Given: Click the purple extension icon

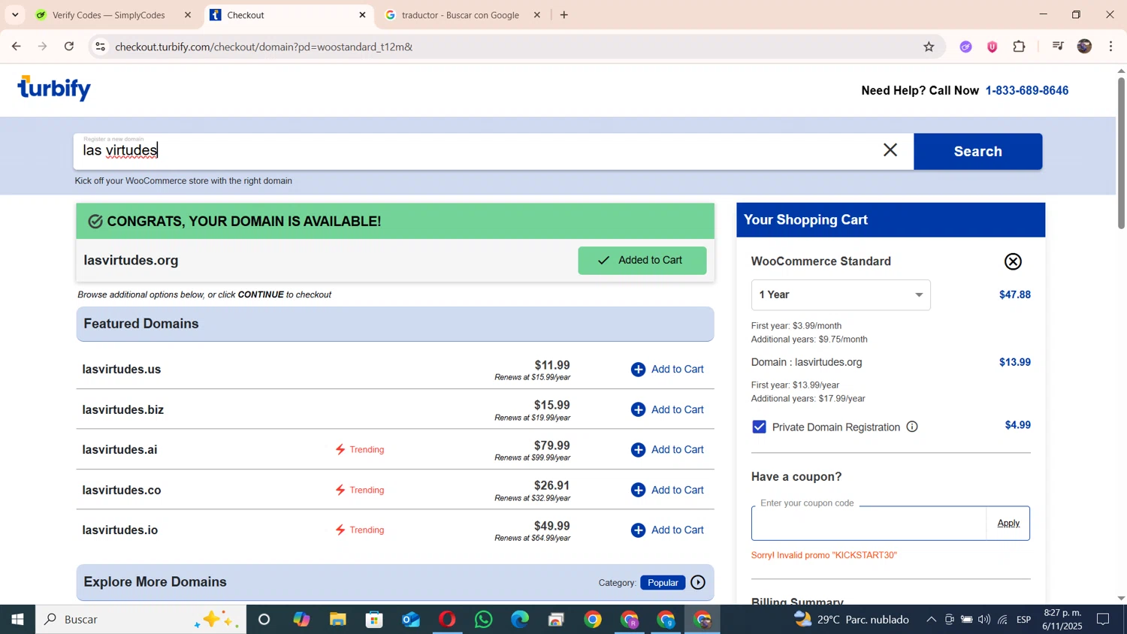Looking at the screenshot, I should (x=966, y=47).
